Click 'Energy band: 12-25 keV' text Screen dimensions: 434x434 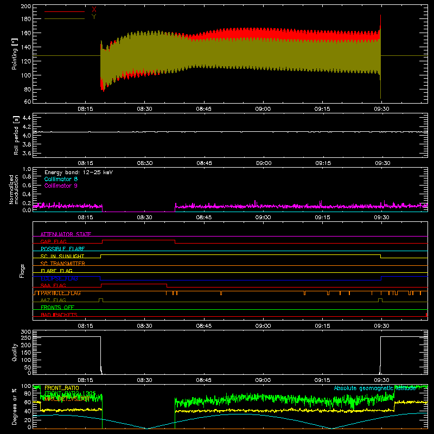click(79, 173)
